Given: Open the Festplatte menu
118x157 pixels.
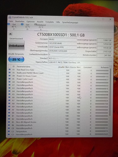Looking at the screenshot, I should 50,22.
